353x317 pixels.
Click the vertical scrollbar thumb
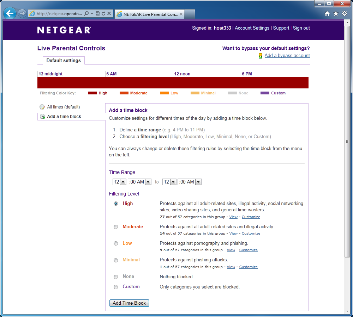(x=347, y=141)
